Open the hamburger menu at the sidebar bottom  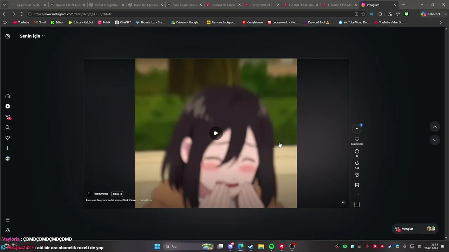tap(7, 220)
